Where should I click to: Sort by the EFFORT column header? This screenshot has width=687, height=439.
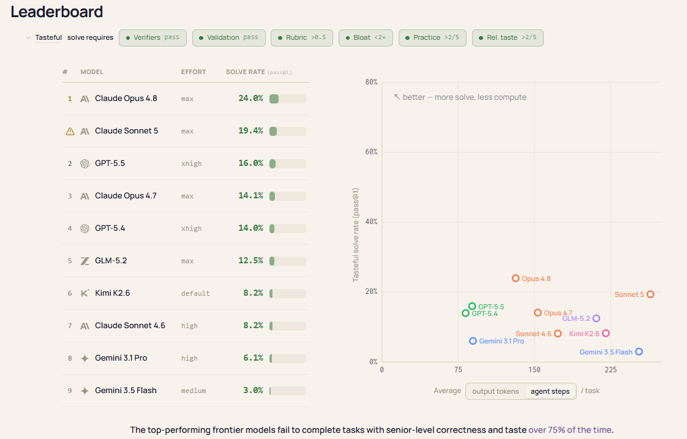coord(193,72)
